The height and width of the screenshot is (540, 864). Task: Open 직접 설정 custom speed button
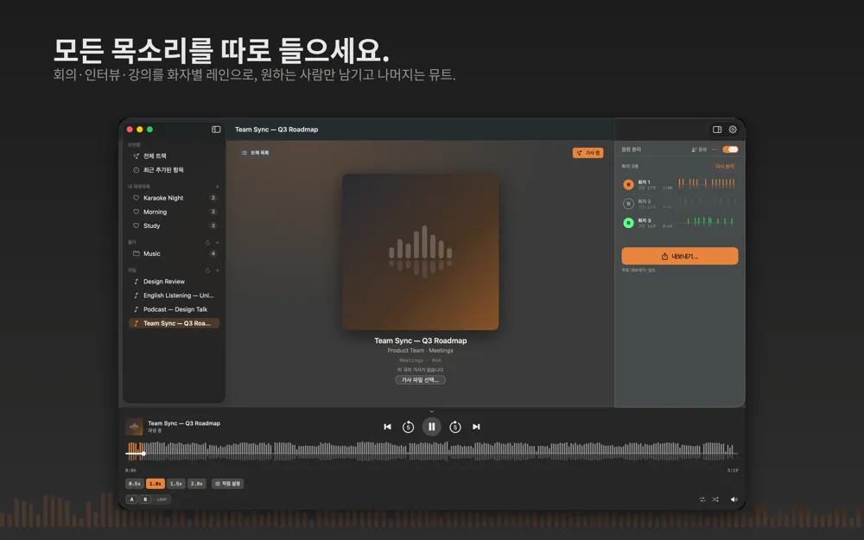[x=227, y=483]
